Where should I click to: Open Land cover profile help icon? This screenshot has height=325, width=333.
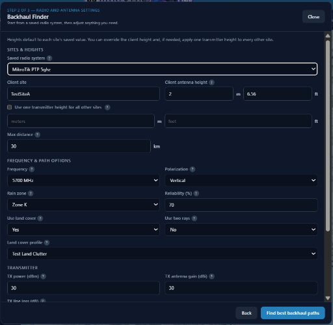[47, 242]
